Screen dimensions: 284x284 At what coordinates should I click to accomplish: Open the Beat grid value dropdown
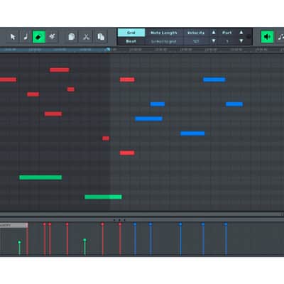coord(131,41)
